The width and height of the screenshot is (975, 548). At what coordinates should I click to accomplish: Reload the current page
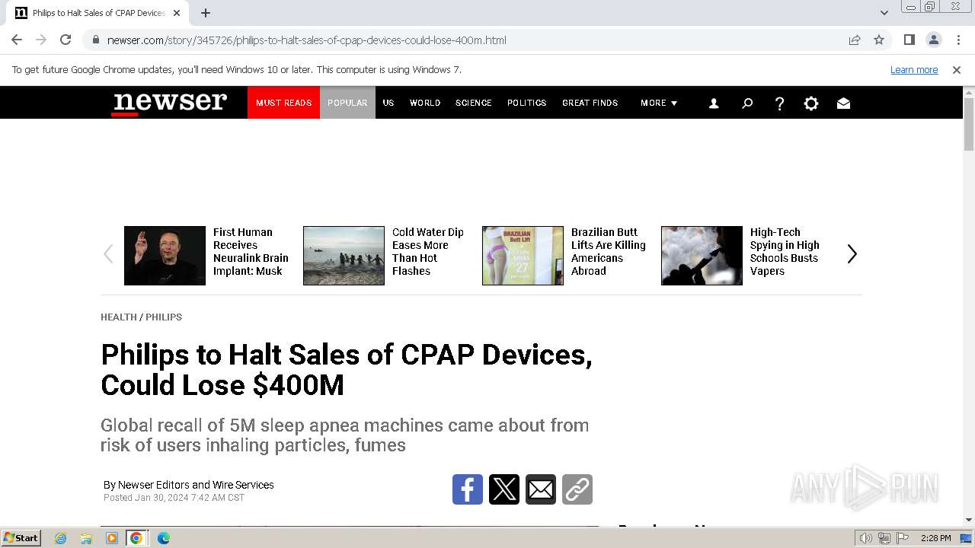click(x=66, y=40)
